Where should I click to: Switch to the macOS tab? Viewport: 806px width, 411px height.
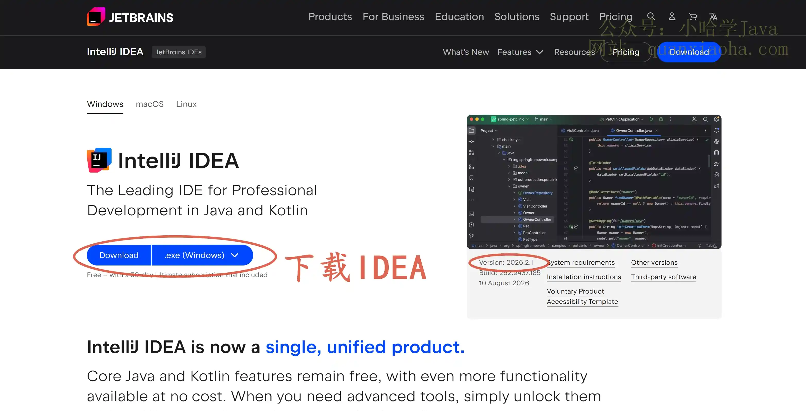(x=150, y=104)
